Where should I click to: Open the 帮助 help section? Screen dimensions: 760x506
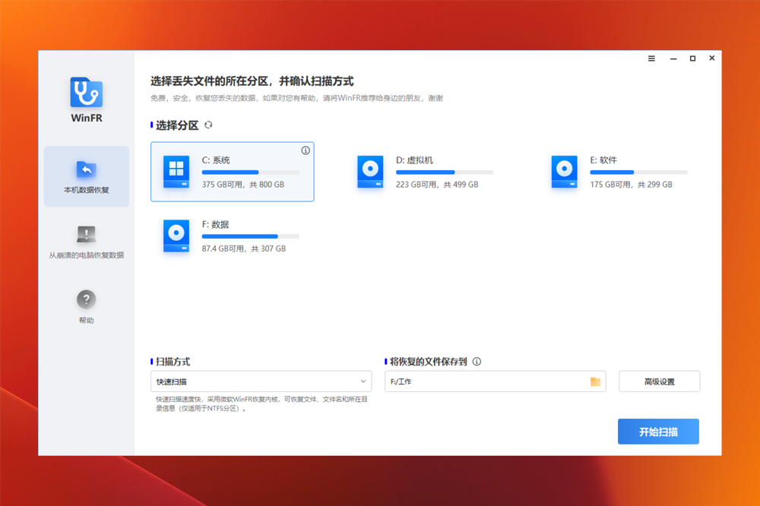(x=87, y=307)
